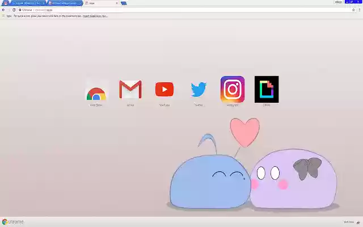
Task: Switch to the first browser tab
Action: pos(6,3)
